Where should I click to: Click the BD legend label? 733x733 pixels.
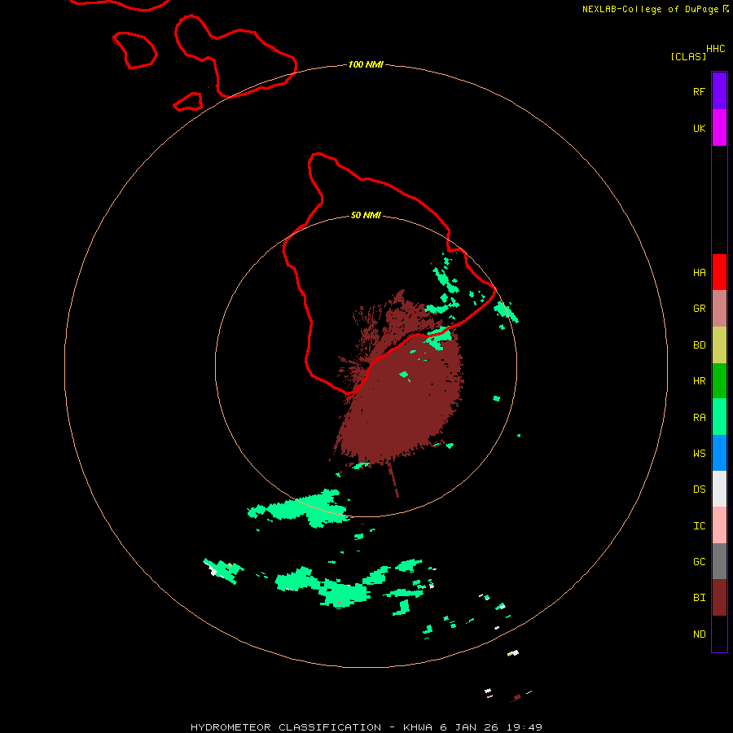699,345
